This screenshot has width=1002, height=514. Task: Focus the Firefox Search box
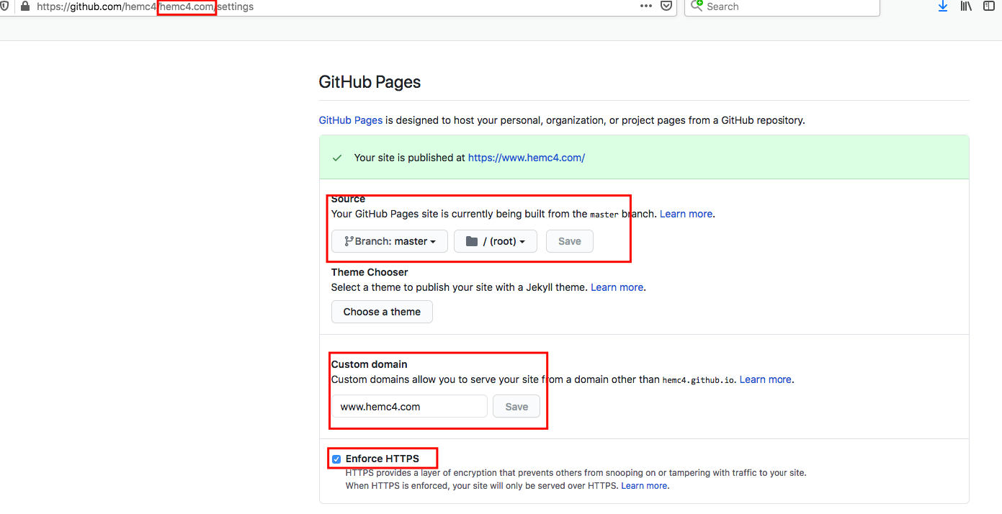(x=782, y=6)
